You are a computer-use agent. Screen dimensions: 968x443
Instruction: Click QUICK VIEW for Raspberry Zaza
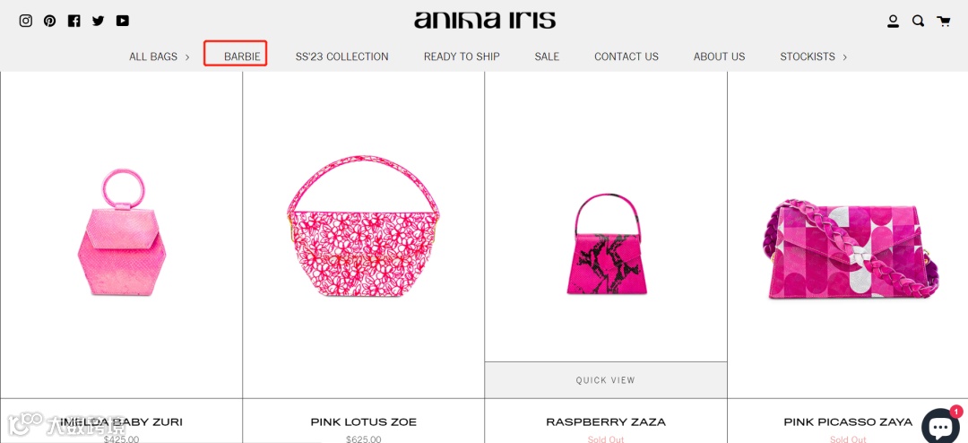pos(606,380)
